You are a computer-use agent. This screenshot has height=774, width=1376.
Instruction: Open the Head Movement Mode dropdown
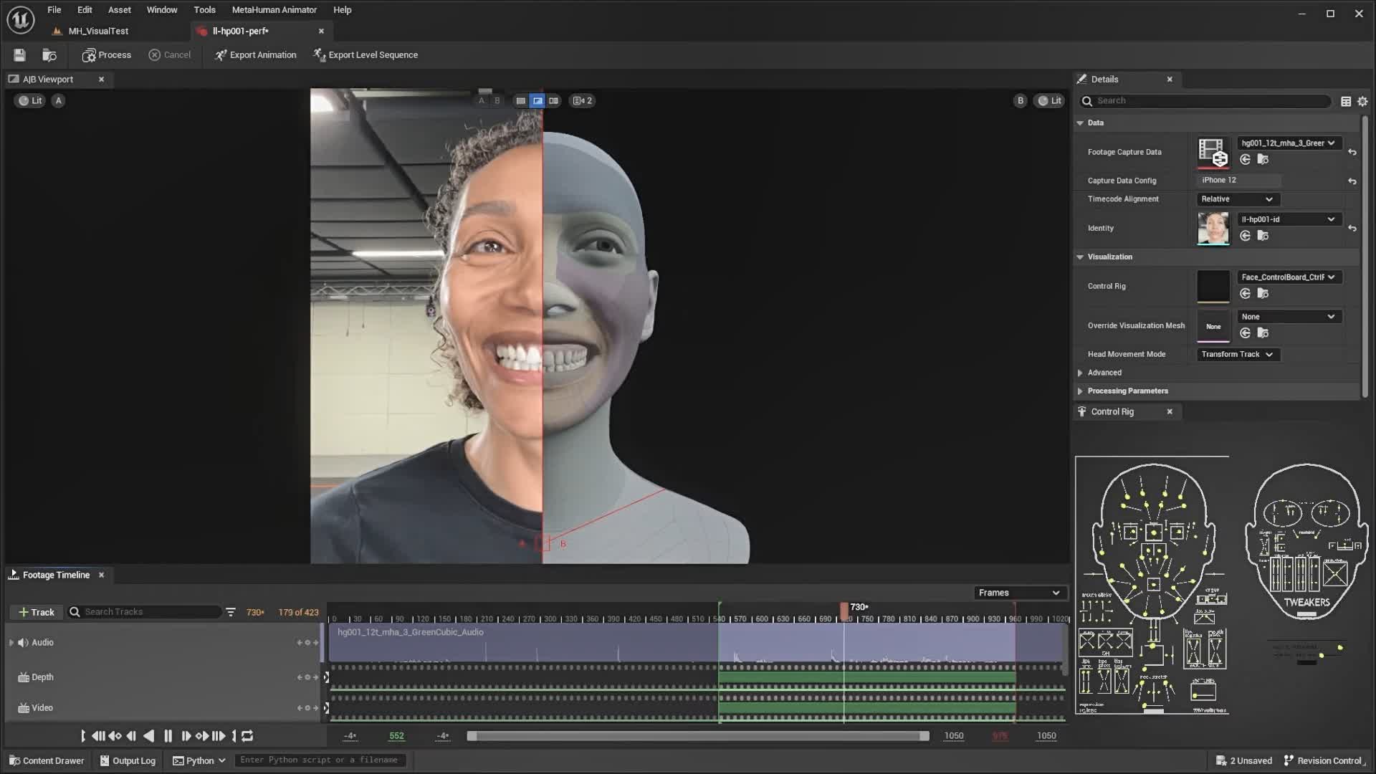[1238, 354]
